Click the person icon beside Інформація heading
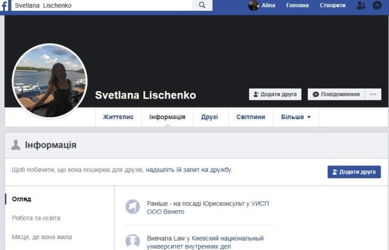The width and height of the screenshot is (389, 250). coord(16,145)
